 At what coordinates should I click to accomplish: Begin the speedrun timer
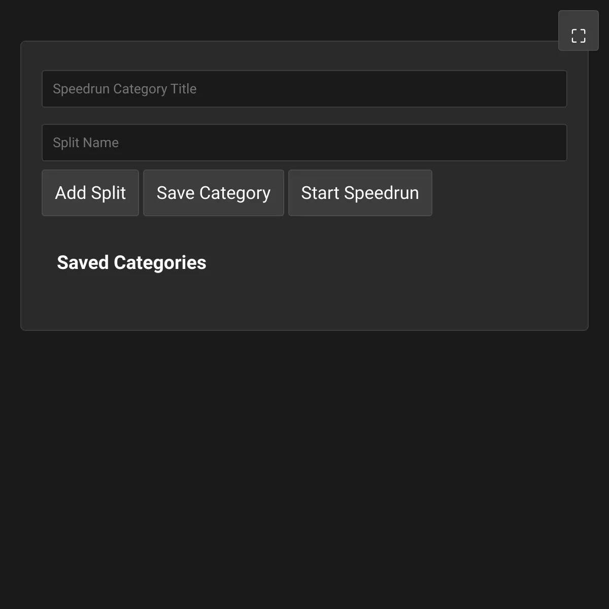(360, 193)
